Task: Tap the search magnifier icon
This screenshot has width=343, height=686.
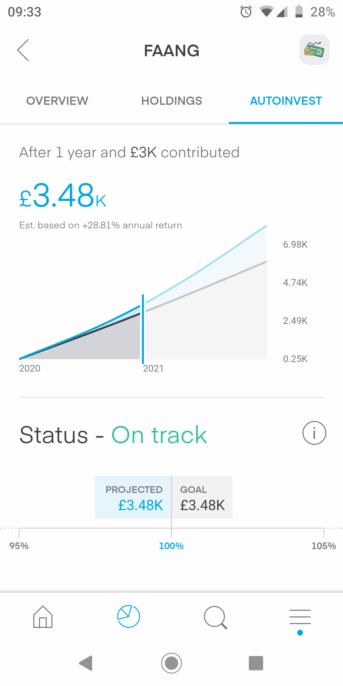Action: pos(215,617)
